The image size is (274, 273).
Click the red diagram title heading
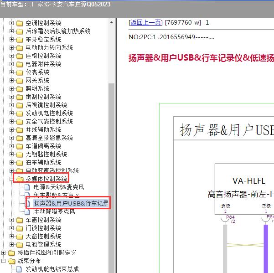pos(202,58)
